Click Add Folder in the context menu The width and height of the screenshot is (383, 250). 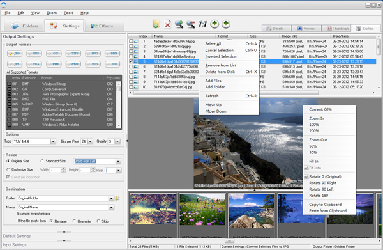[x=215, y=87]
